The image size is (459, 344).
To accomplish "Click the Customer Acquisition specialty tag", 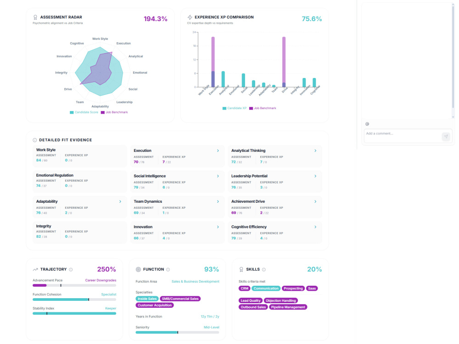I will pyautogui.click(x=155, y=305).
